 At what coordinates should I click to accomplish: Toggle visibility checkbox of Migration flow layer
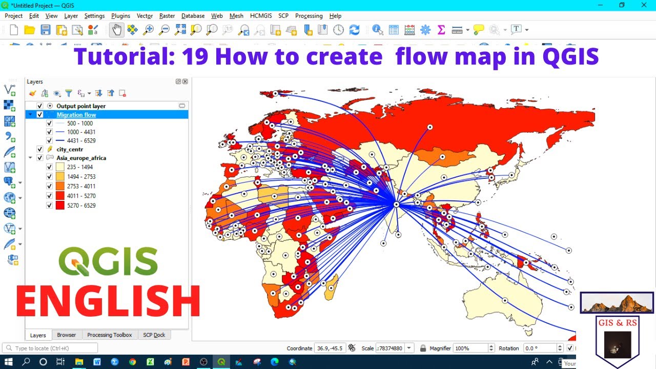point(40,115)
